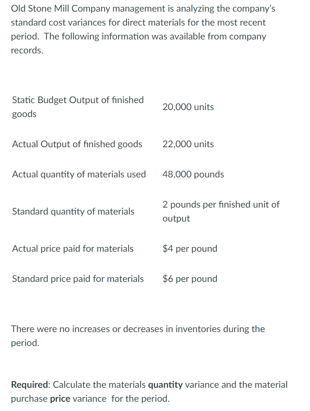Click the bold word 'Required'
The height and width of the screenshot is (411, 310).
pyautogui.click(x=30, y=385)
